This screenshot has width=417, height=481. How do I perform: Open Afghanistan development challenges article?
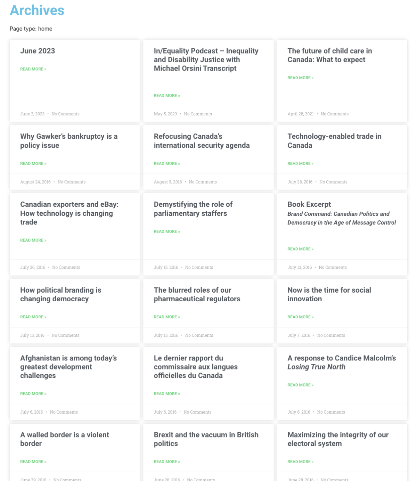click(x=68, y=367)
